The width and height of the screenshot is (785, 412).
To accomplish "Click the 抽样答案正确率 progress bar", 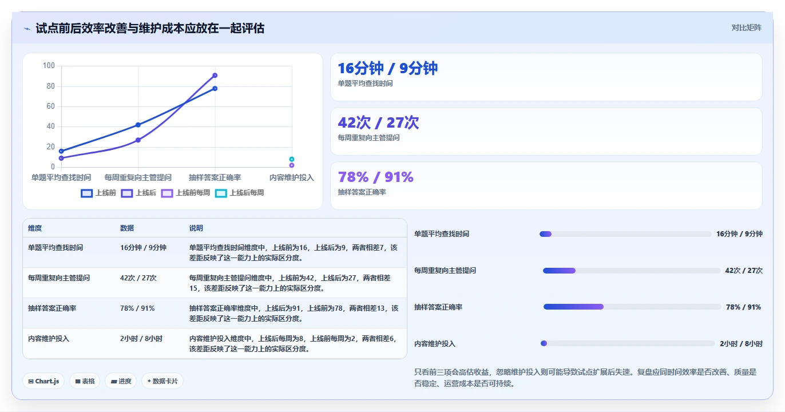I will (632, 307).
